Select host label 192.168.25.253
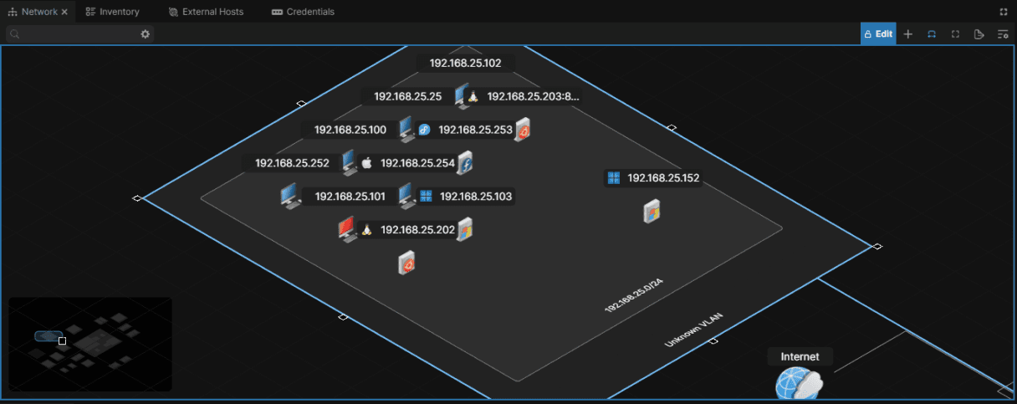The height and width of the screenshot is (404, 1017). pos(475,130)
